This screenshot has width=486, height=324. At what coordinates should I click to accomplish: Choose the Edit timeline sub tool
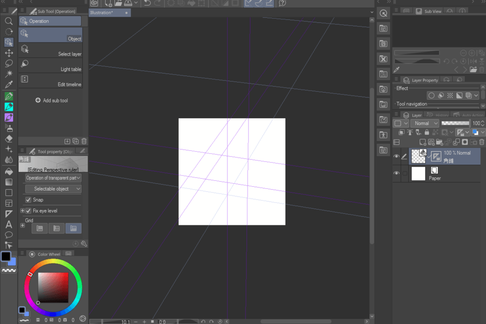(51, 80)
